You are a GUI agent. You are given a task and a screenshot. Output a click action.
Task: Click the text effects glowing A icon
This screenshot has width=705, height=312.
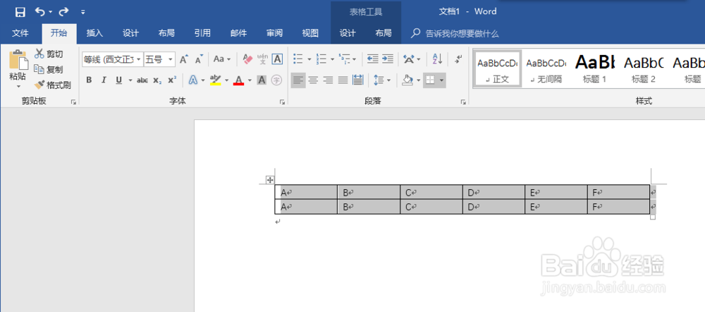193,80
